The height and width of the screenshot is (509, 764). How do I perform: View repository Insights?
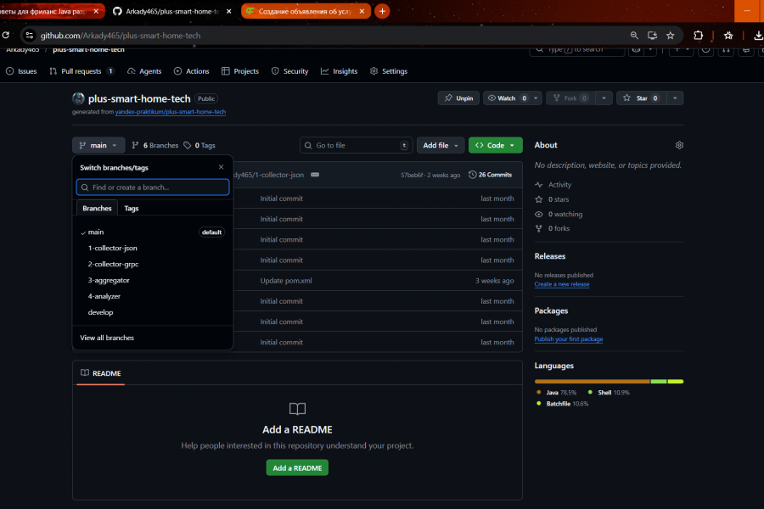[339, 71]
